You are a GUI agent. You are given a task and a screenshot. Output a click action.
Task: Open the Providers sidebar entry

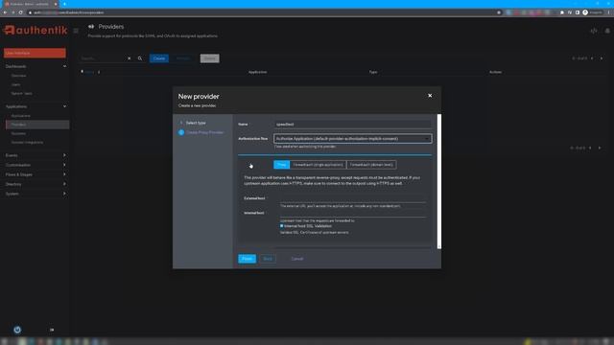(37, 125)
